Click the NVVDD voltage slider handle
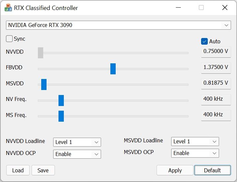 click(41, 53)
